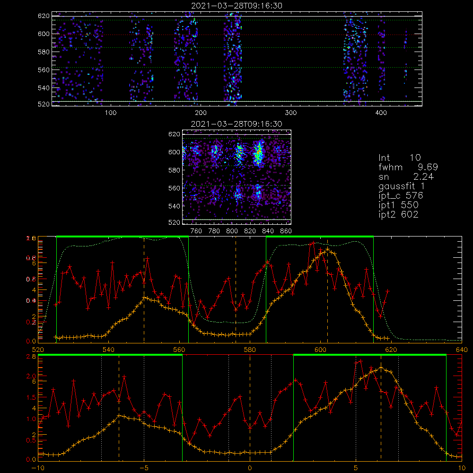Select the 'ipt2 602' readout text
The width and height of the screenshot is (473, 473).
(398, 214)
